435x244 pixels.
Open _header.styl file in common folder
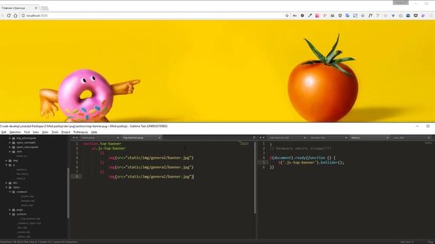tap(28, 201)
